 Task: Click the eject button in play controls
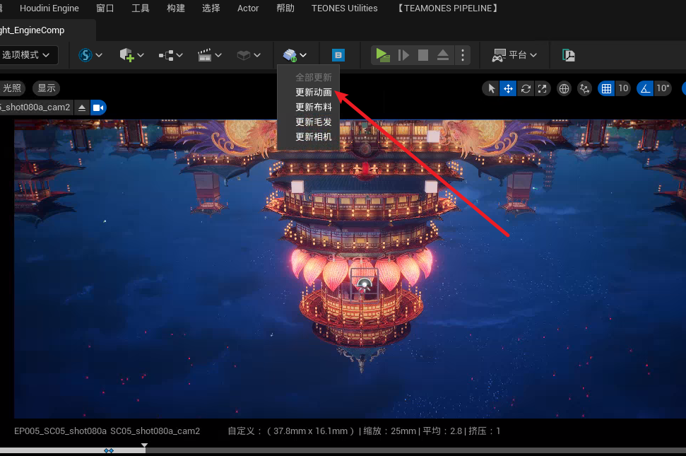click(x=443, y=55)
